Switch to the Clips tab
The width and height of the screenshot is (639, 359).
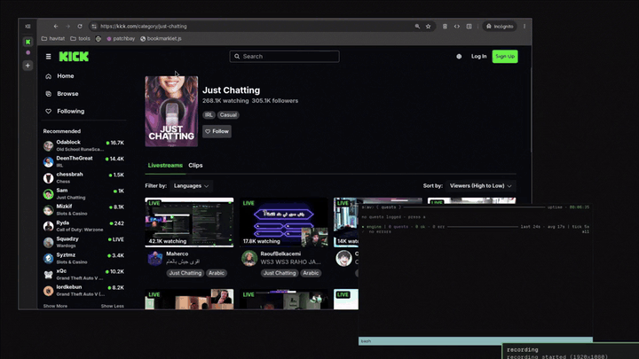coord(195,165)
